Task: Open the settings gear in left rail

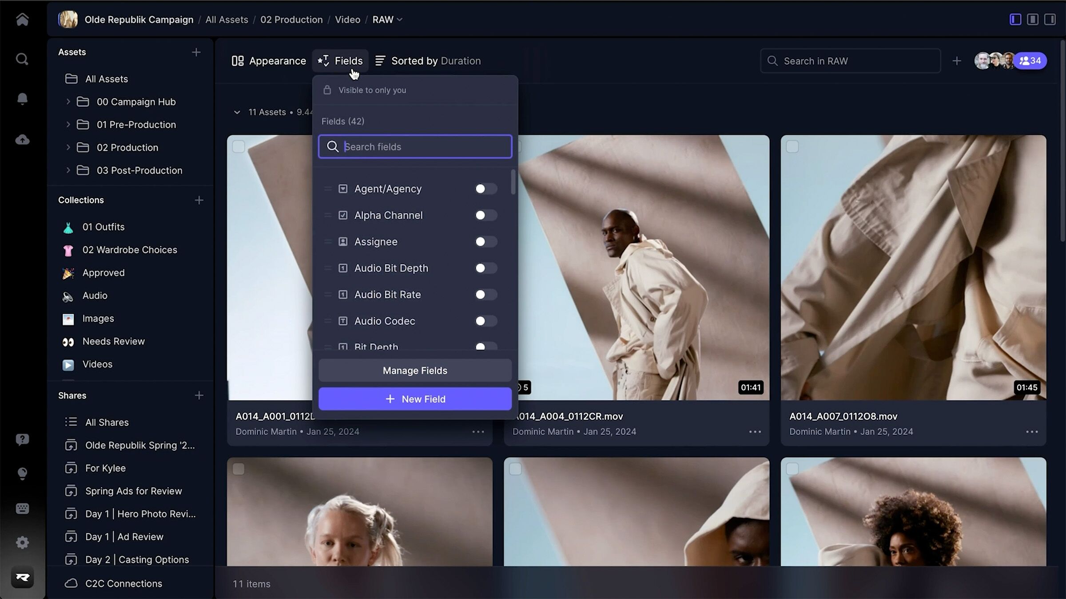Action: click(22, 542)
